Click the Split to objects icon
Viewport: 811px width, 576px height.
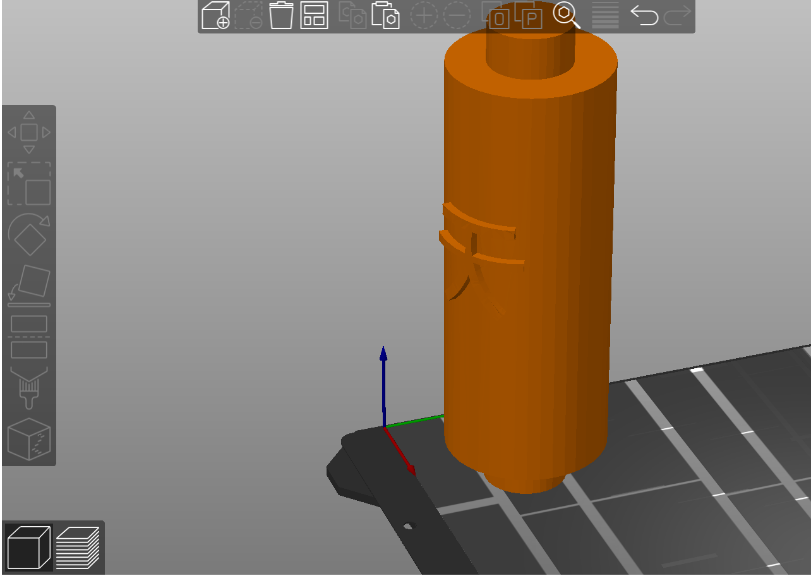point(495,15)
